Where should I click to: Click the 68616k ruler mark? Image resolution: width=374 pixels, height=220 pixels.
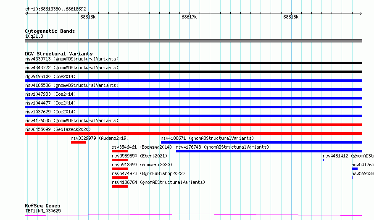[x=88, y=17]
